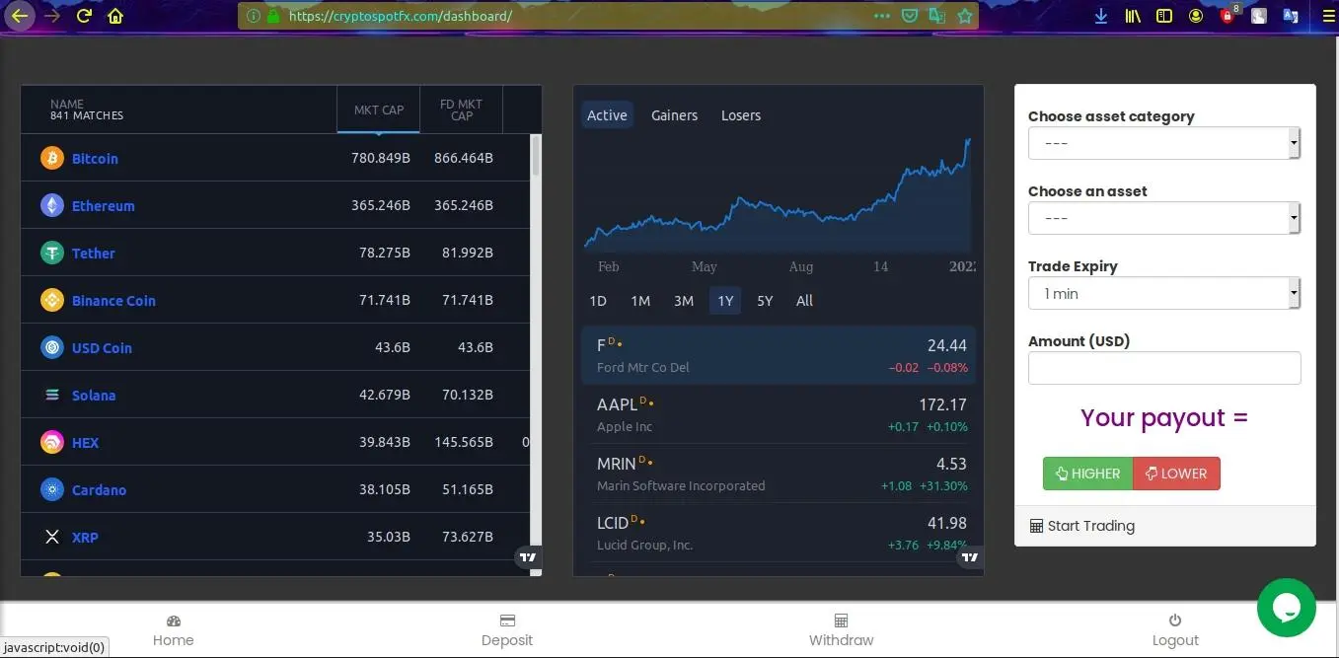Viewport: 1339px width, 658px height.
Task: Click the Bitcoin coin logo
Action: click(x=52, y=158)
